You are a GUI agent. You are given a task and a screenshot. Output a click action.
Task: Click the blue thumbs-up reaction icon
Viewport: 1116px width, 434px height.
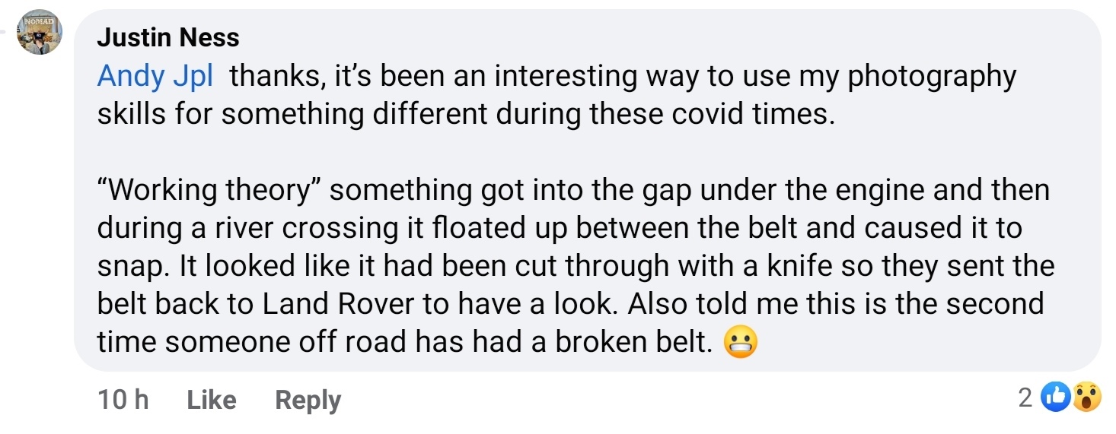pyautogui.click(x=1054, y=397)
